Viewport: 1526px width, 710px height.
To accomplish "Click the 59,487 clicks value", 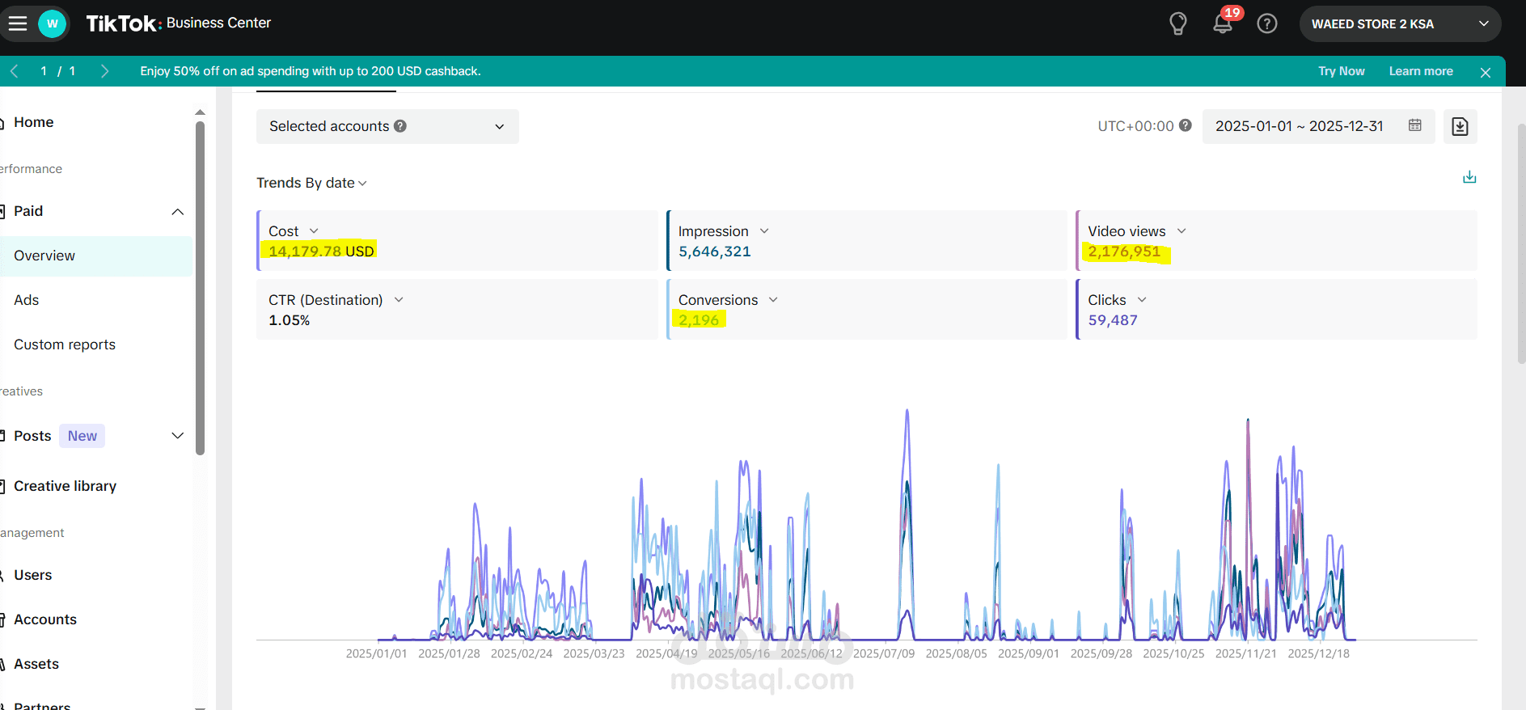I will click(x=1113, y=320).
